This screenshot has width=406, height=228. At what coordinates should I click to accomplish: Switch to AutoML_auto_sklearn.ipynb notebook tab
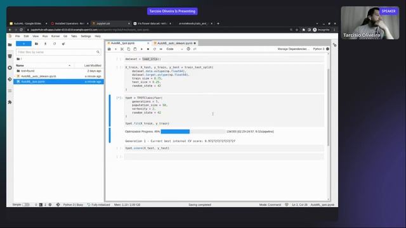pyautogui.click(x=175, y=43)
